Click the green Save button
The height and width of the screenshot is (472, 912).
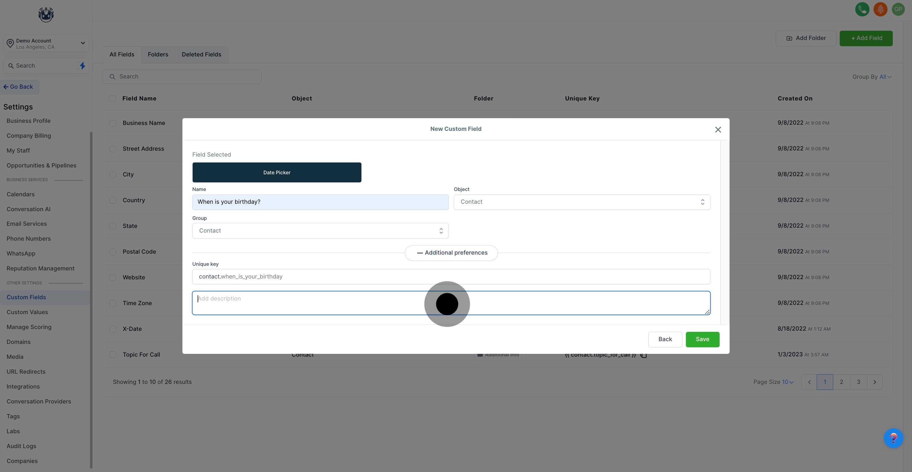pyautogui.click(x=702, y=339)
